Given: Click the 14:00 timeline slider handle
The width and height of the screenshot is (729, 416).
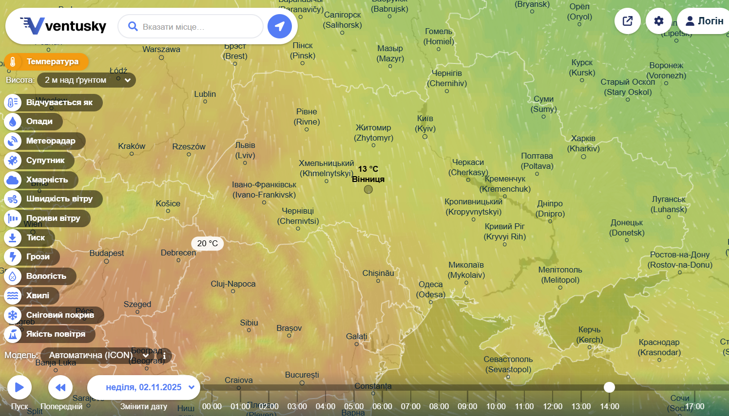Looking at the screenshot, I should click(x=609, y=387).
